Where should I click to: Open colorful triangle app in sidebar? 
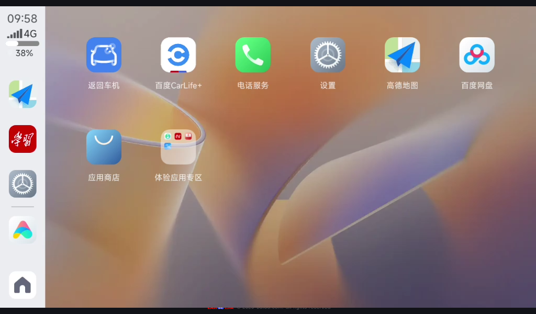click(x=23, y=230)
